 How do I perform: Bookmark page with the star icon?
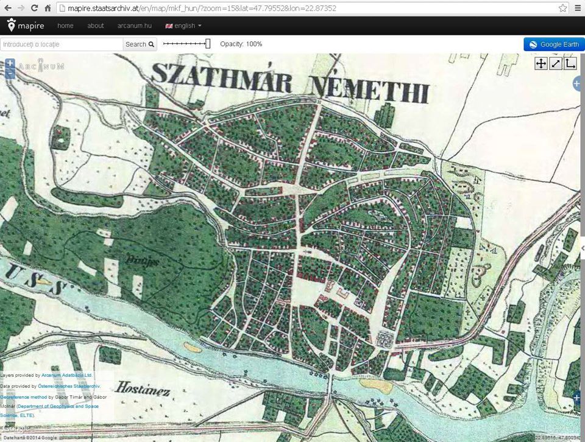[x=563, y=9]
